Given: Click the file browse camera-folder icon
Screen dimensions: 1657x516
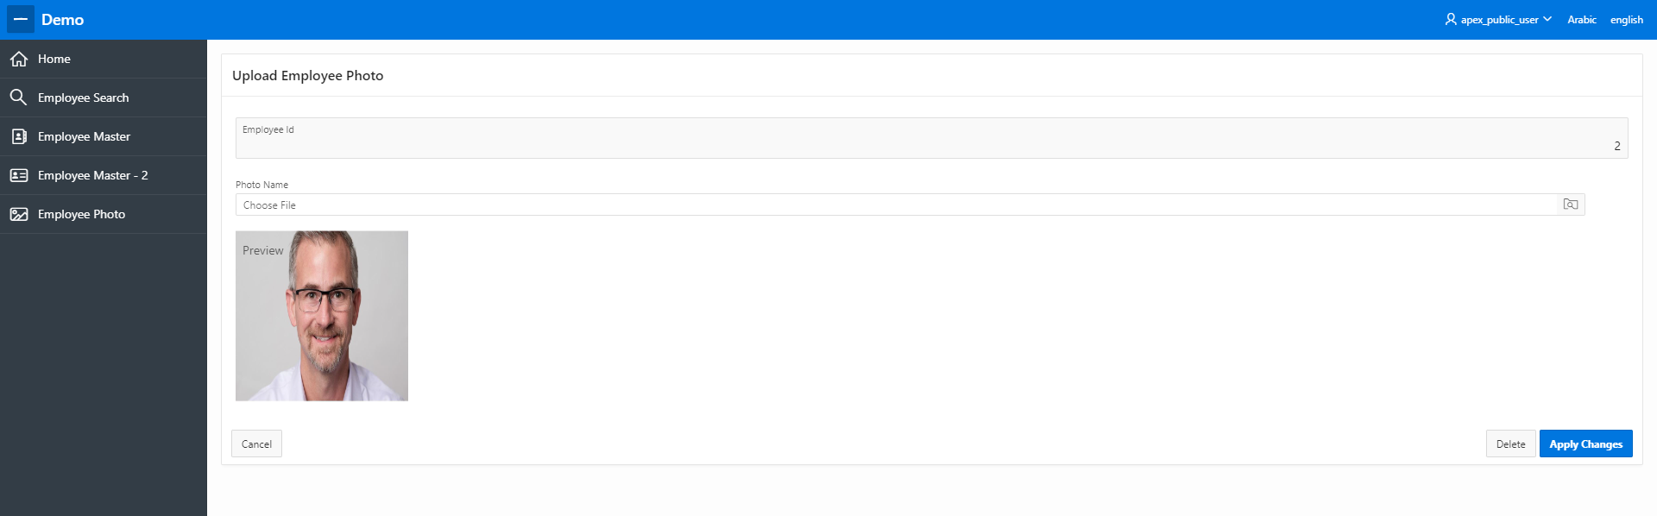Looking at the screenshot, I should (x=1571, y=205).
